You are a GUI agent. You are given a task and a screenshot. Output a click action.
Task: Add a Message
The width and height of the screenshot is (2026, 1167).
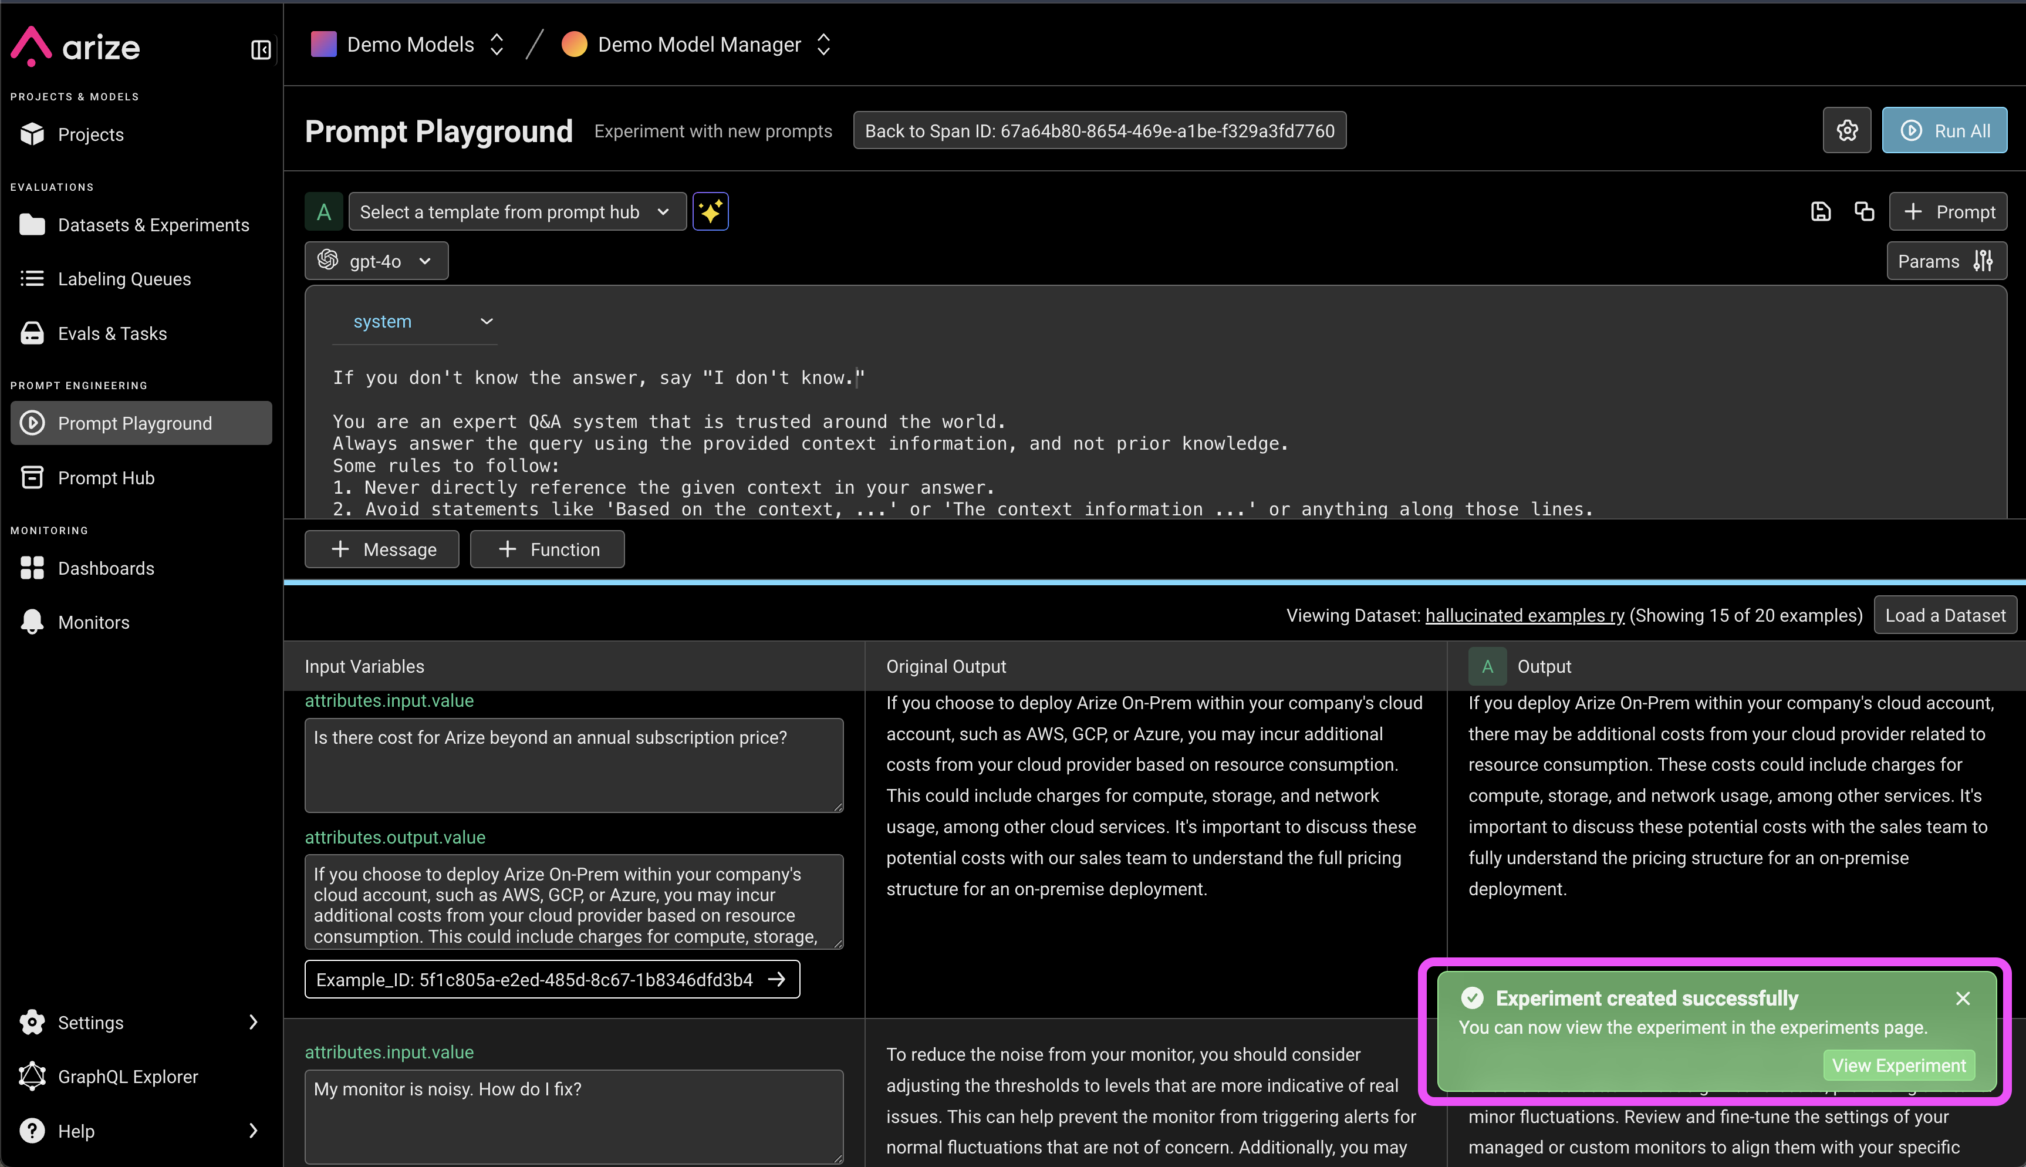tap(382, 549)
